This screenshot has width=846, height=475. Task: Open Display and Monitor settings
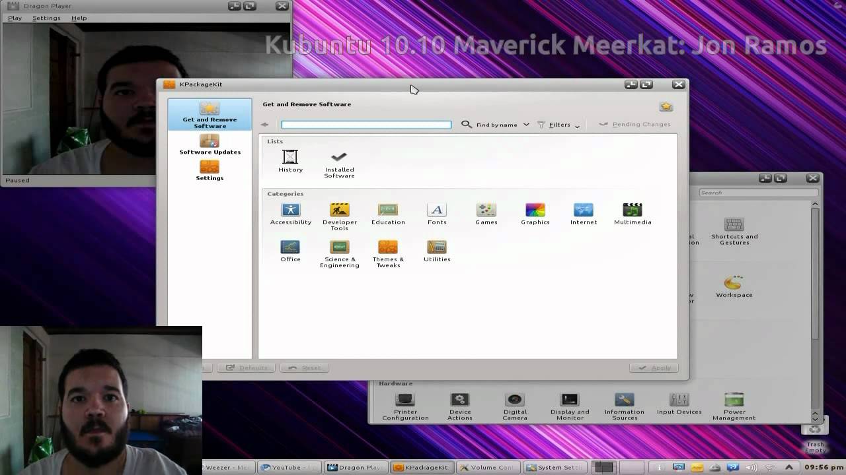tap(570, 406)
